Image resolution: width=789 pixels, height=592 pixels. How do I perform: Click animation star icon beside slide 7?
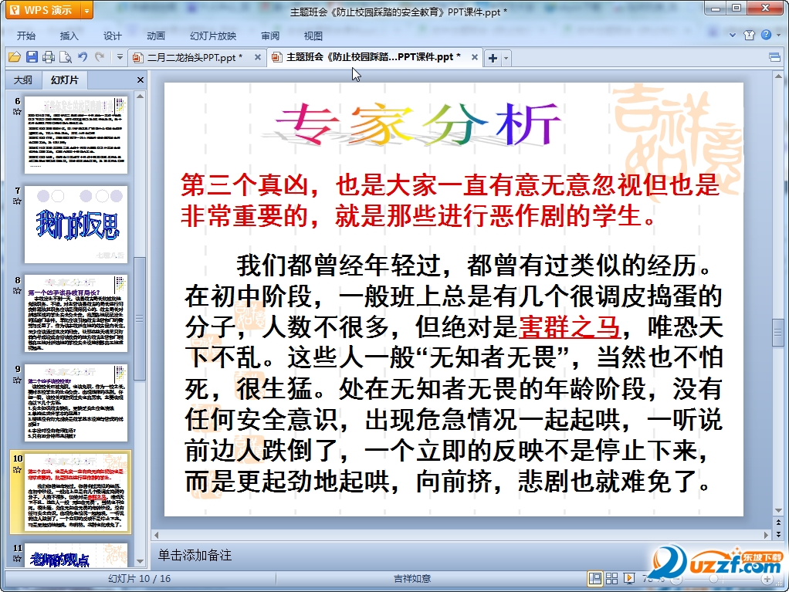17,201
